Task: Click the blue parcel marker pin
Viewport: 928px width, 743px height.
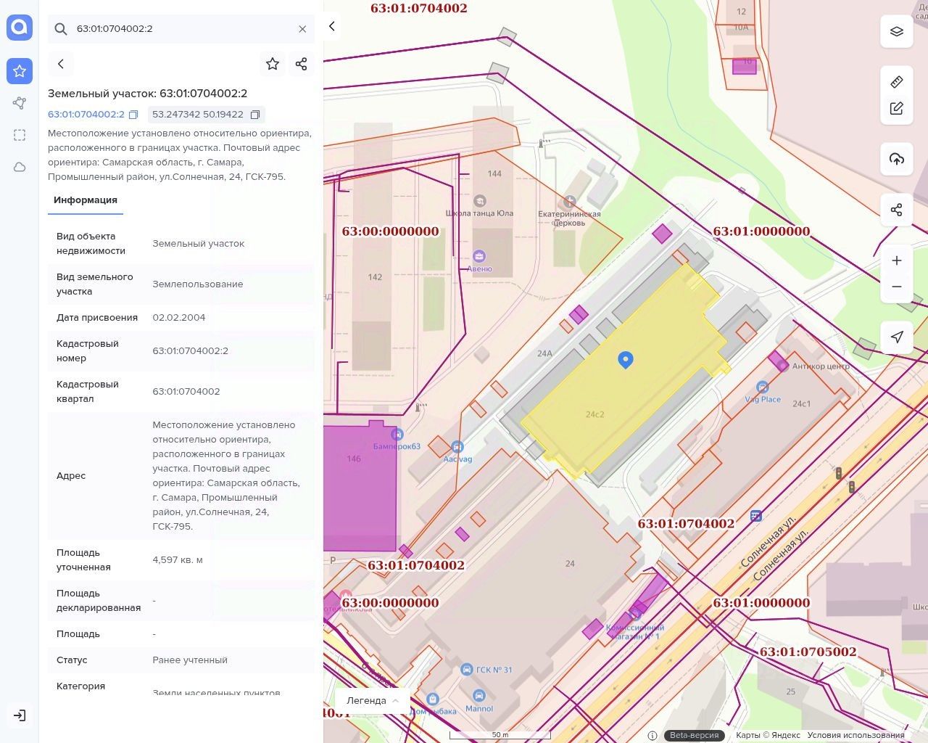Action: point(626,359)
